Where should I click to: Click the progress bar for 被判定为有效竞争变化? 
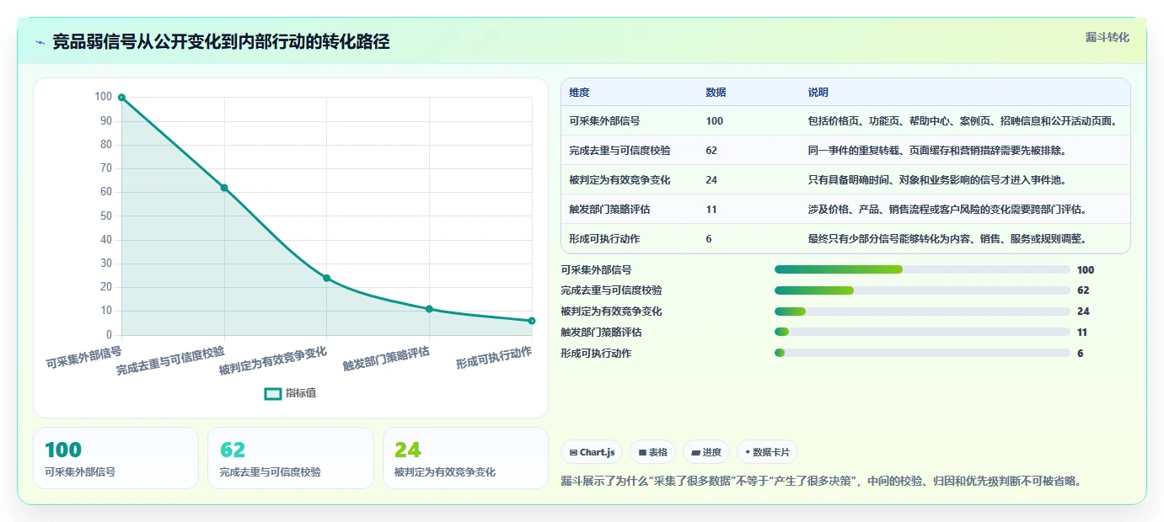[x=922, y=312]
